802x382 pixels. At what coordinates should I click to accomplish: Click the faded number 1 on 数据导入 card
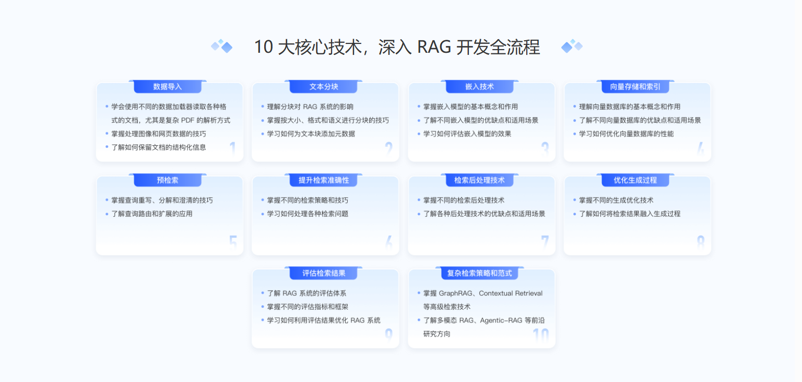coord(232,149)
